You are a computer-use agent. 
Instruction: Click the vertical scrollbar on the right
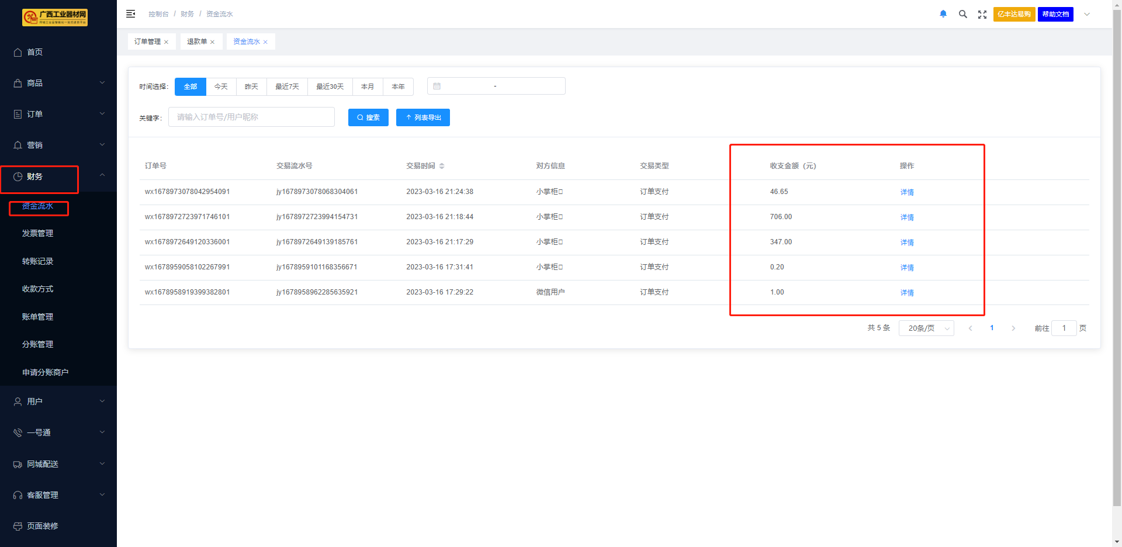tap(1117, 263)
